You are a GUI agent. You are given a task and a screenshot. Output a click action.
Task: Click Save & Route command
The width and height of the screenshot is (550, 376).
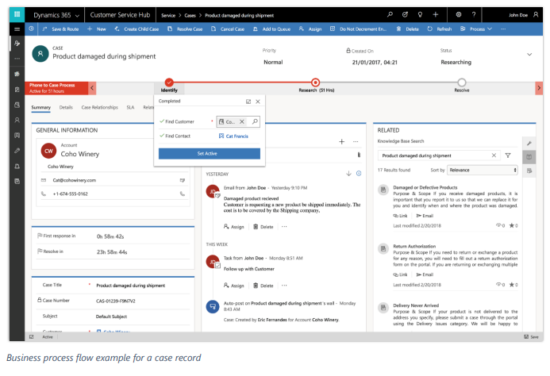pyautogui.click(x=60, y=29)
